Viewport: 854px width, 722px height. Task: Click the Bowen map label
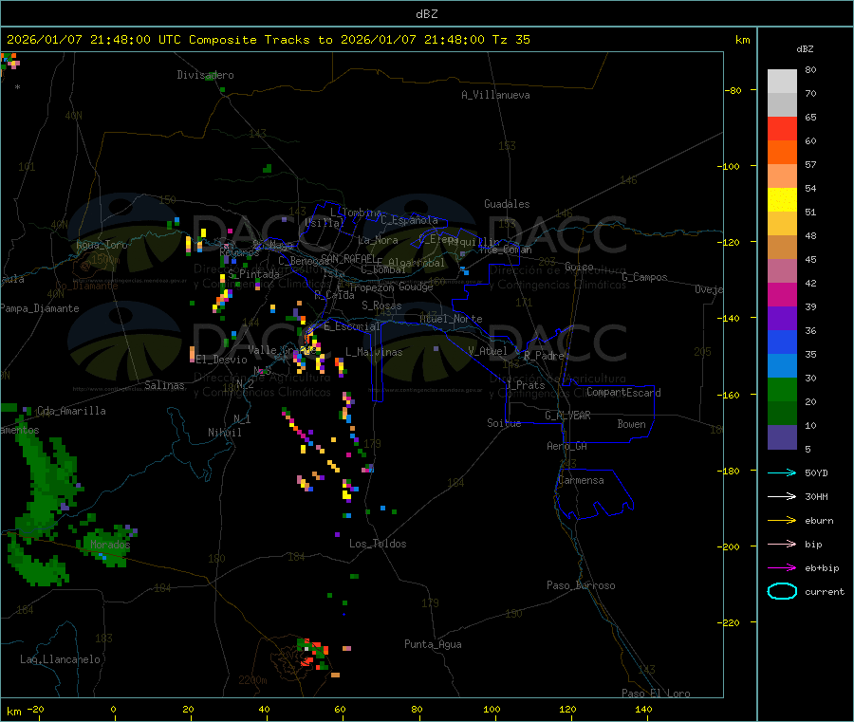click(631, 424)
